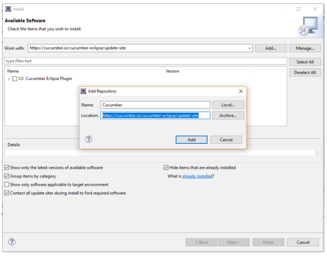The width and height of the screenshot is (327, 257).
Task: Click the Local... button
Action: point(228,105)
